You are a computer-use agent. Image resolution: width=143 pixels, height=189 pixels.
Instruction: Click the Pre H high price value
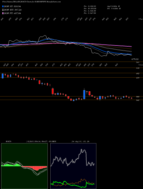coord(90,9)
